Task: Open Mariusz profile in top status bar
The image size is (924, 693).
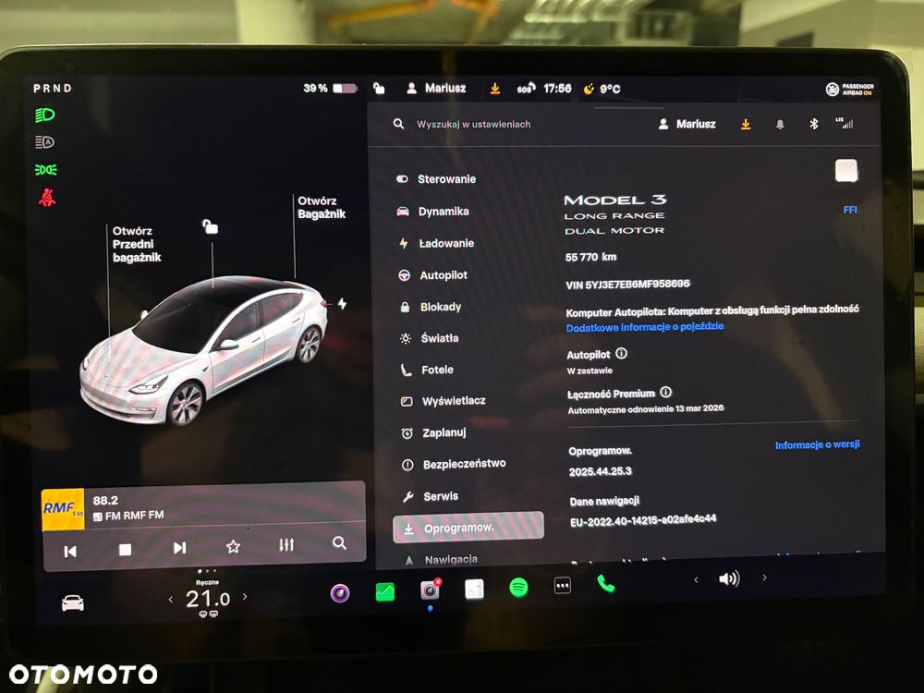Action: coord(437,89)
